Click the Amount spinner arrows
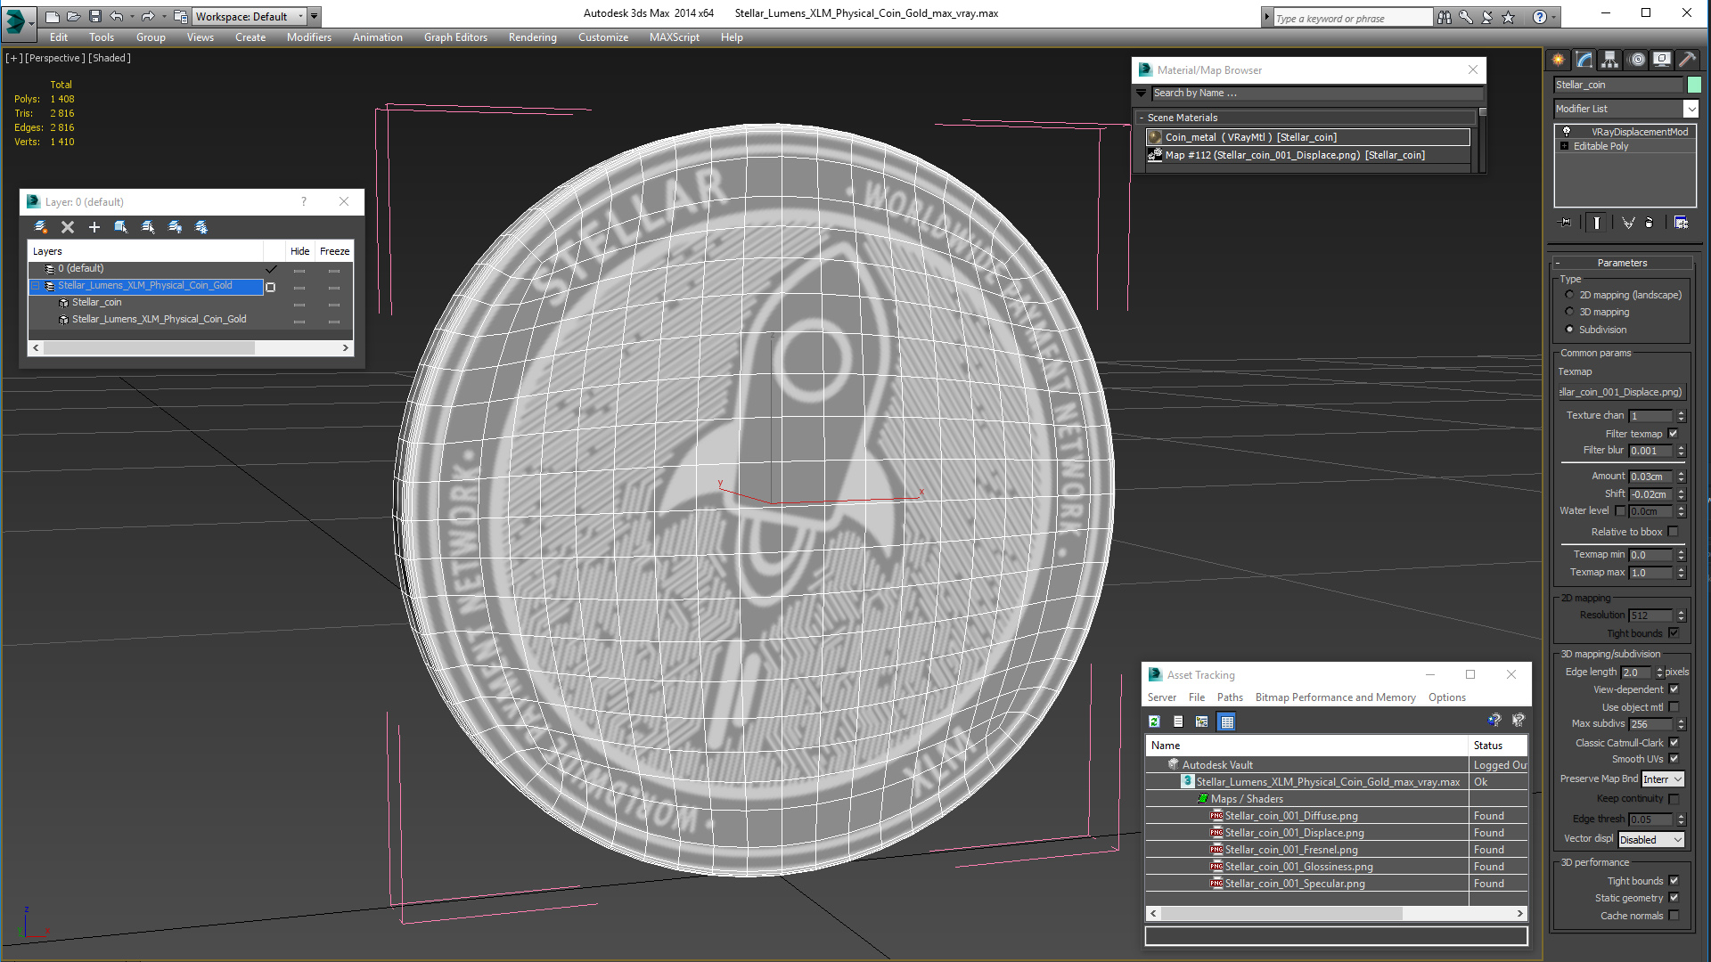This screenshot has width=1711, height=962. click(1681, 477)
